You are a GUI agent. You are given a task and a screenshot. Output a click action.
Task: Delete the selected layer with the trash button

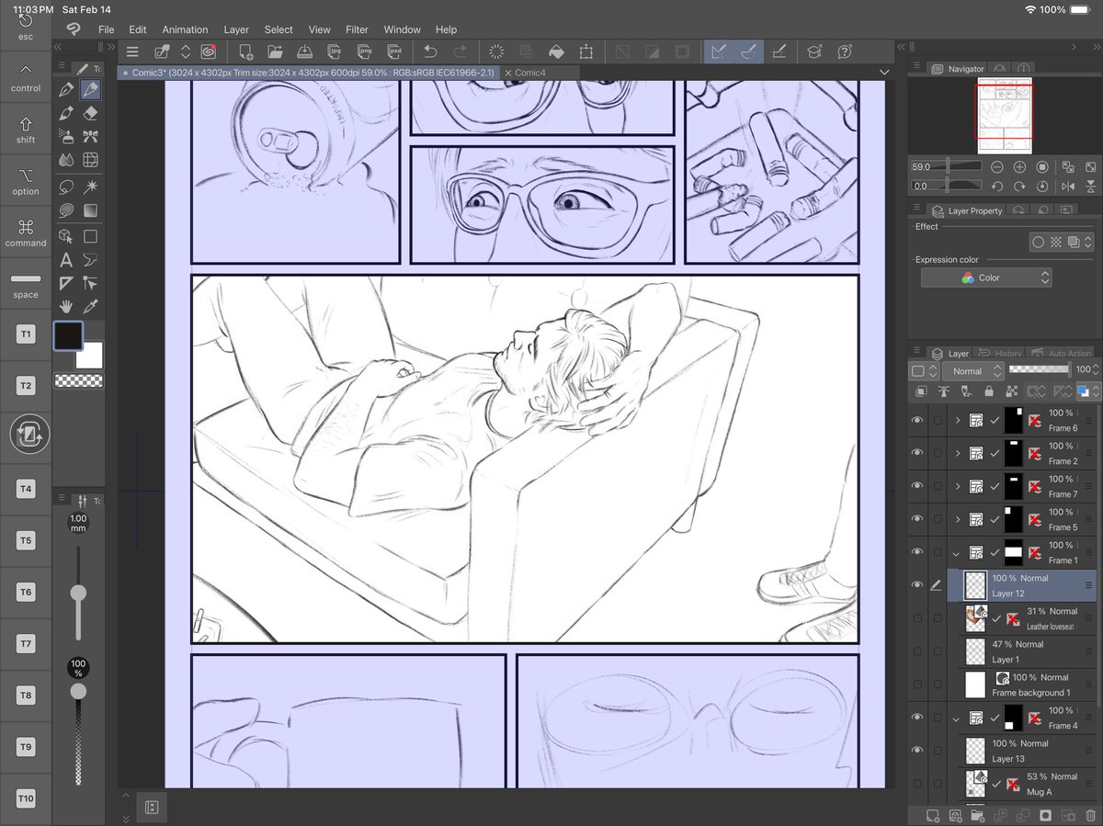[x=1091, y=815]
